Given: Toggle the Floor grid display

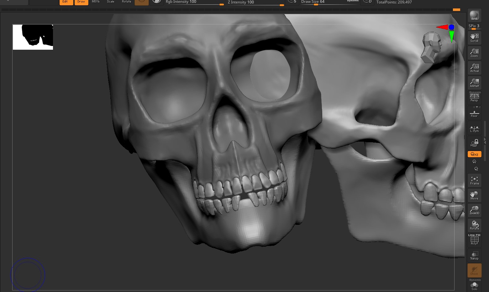Looking at the screenshot, I should 474,113.
